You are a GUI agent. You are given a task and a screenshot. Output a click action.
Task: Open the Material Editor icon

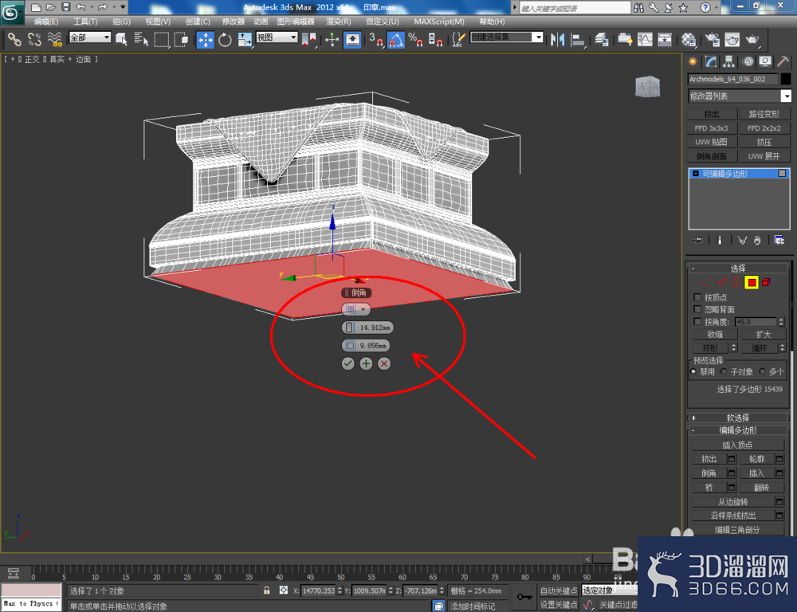coord(689,40)
